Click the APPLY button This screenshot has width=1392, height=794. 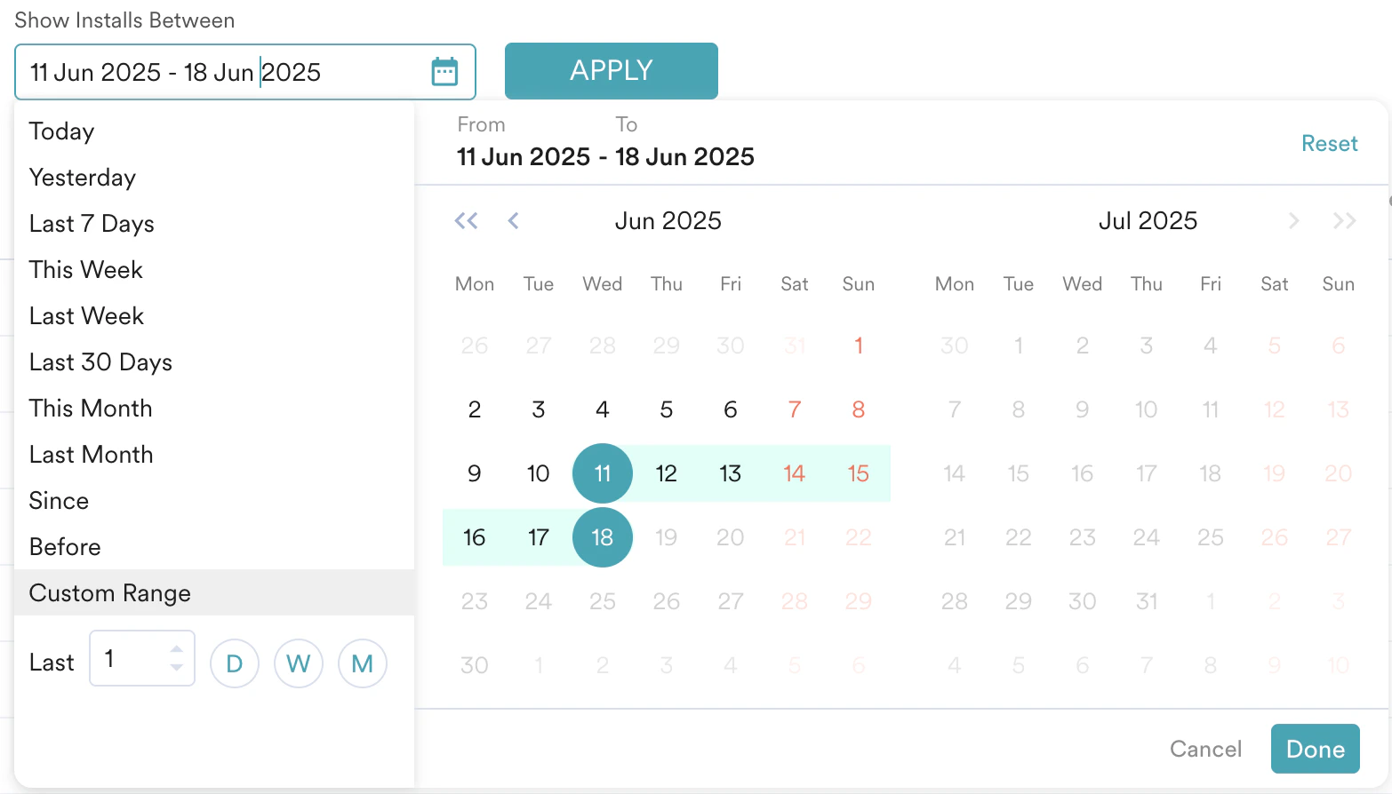pos(611,70)
